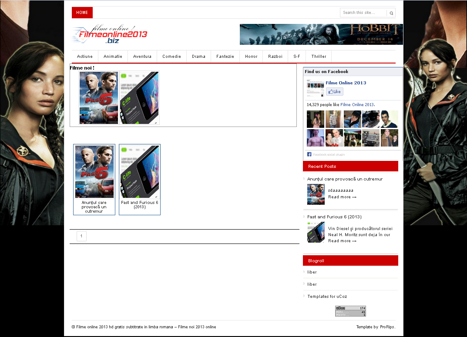Open the Drama category
467x337 pixels.
coord(198,57)
